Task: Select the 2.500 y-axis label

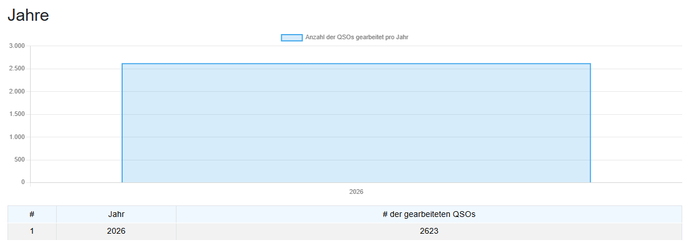Action: point(17,69)
